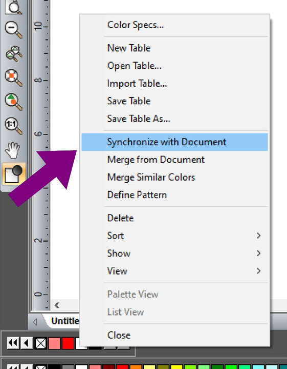Jump to first palette color with the double arrow
This screenshot has width=287, height=369.
[13, 343]
